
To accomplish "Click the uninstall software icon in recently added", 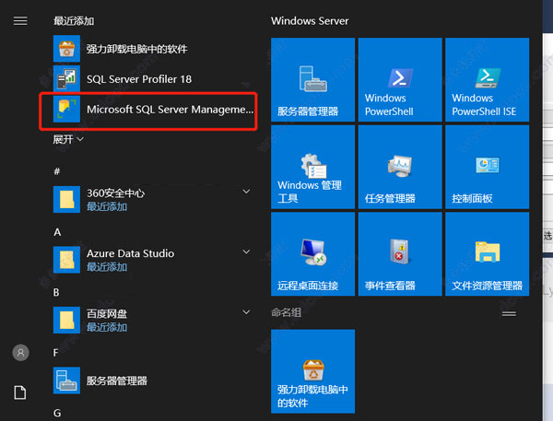I will pos(66,49).
